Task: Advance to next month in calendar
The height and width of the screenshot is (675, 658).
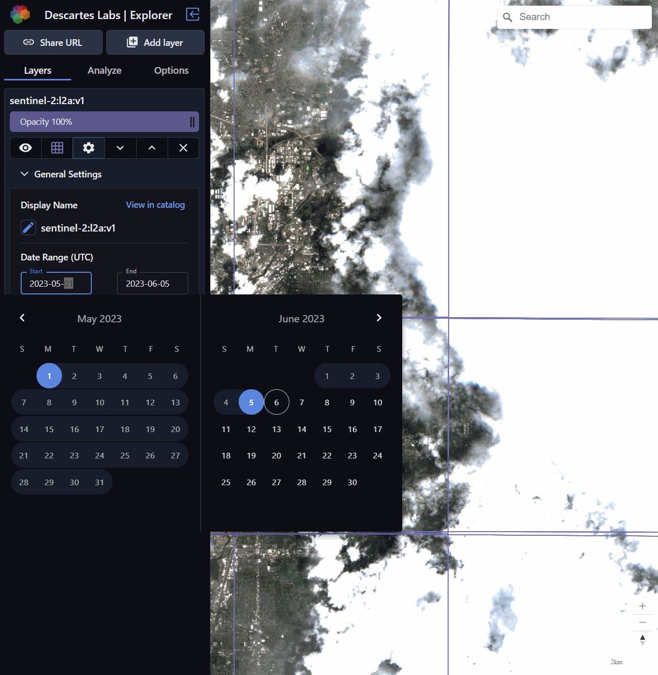Action: tap(379, 318)
